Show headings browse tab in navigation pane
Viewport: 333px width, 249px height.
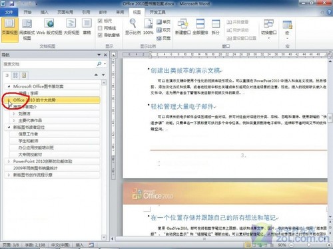coord(7,75)
